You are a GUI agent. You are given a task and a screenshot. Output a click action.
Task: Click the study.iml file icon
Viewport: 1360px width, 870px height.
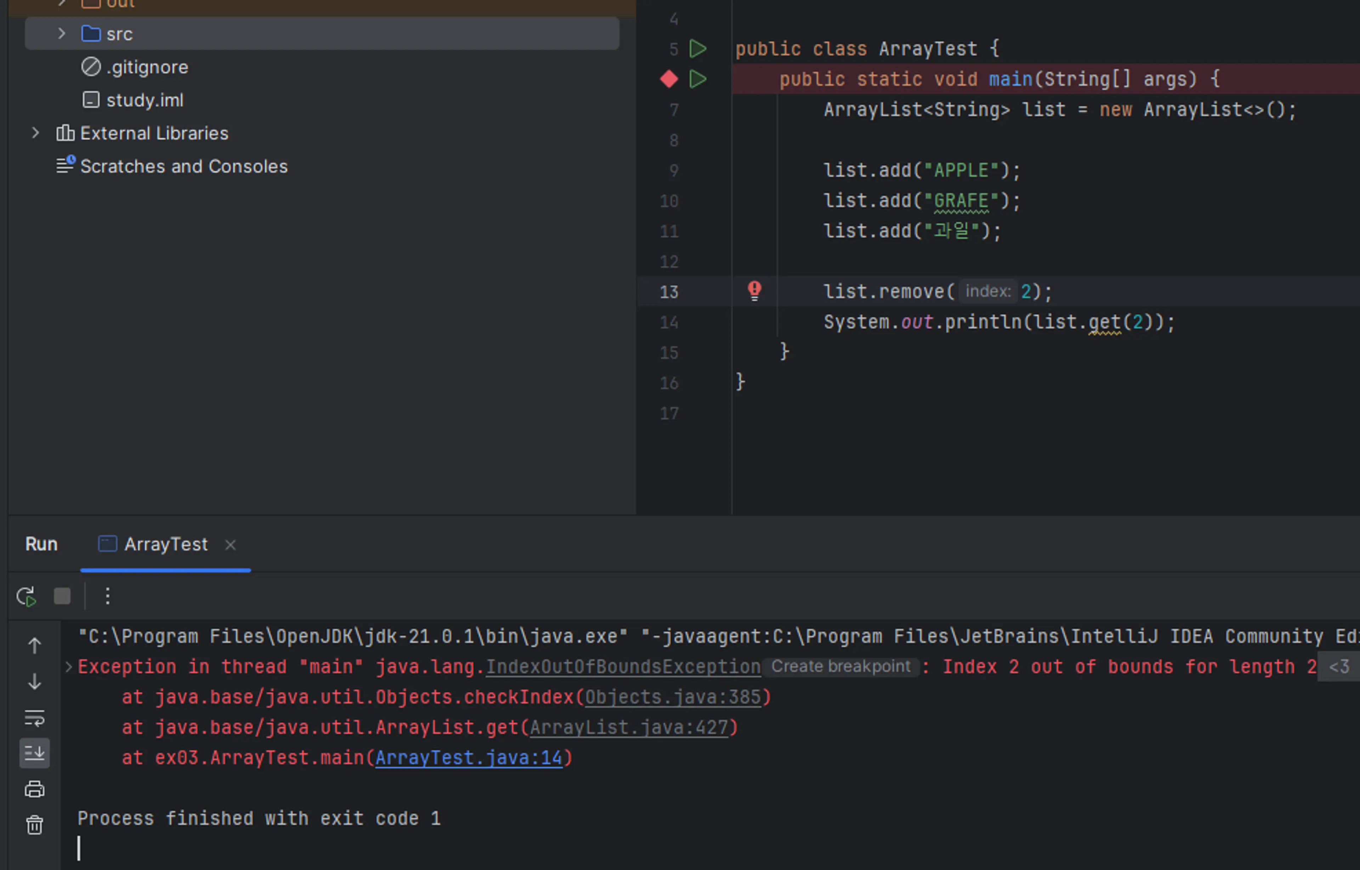tap(91, 100)
